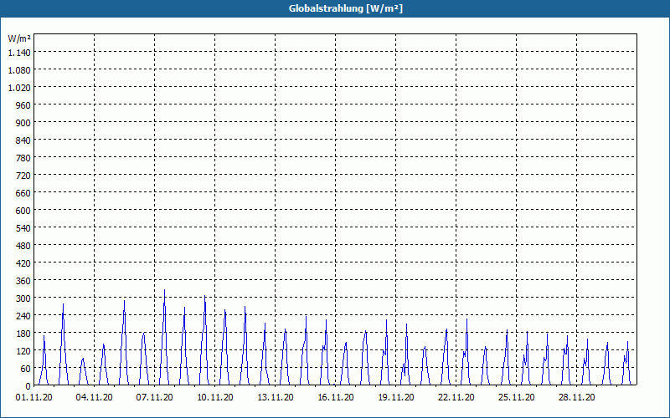The height and width of the screenshot is (418, 670).
Task: Click the 180 y-axis value
Action: [x=23, y=333]
